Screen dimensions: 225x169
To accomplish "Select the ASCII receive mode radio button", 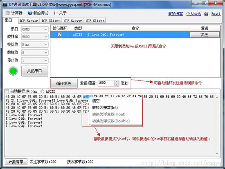I will pos(42,91).
